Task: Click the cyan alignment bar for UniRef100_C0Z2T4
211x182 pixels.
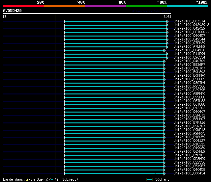Action: point(116,21)
